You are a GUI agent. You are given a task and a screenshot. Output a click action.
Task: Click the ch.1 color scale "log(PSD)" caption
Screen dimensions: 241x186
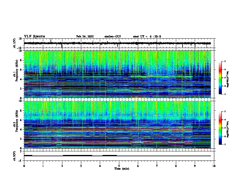(228, 79)
